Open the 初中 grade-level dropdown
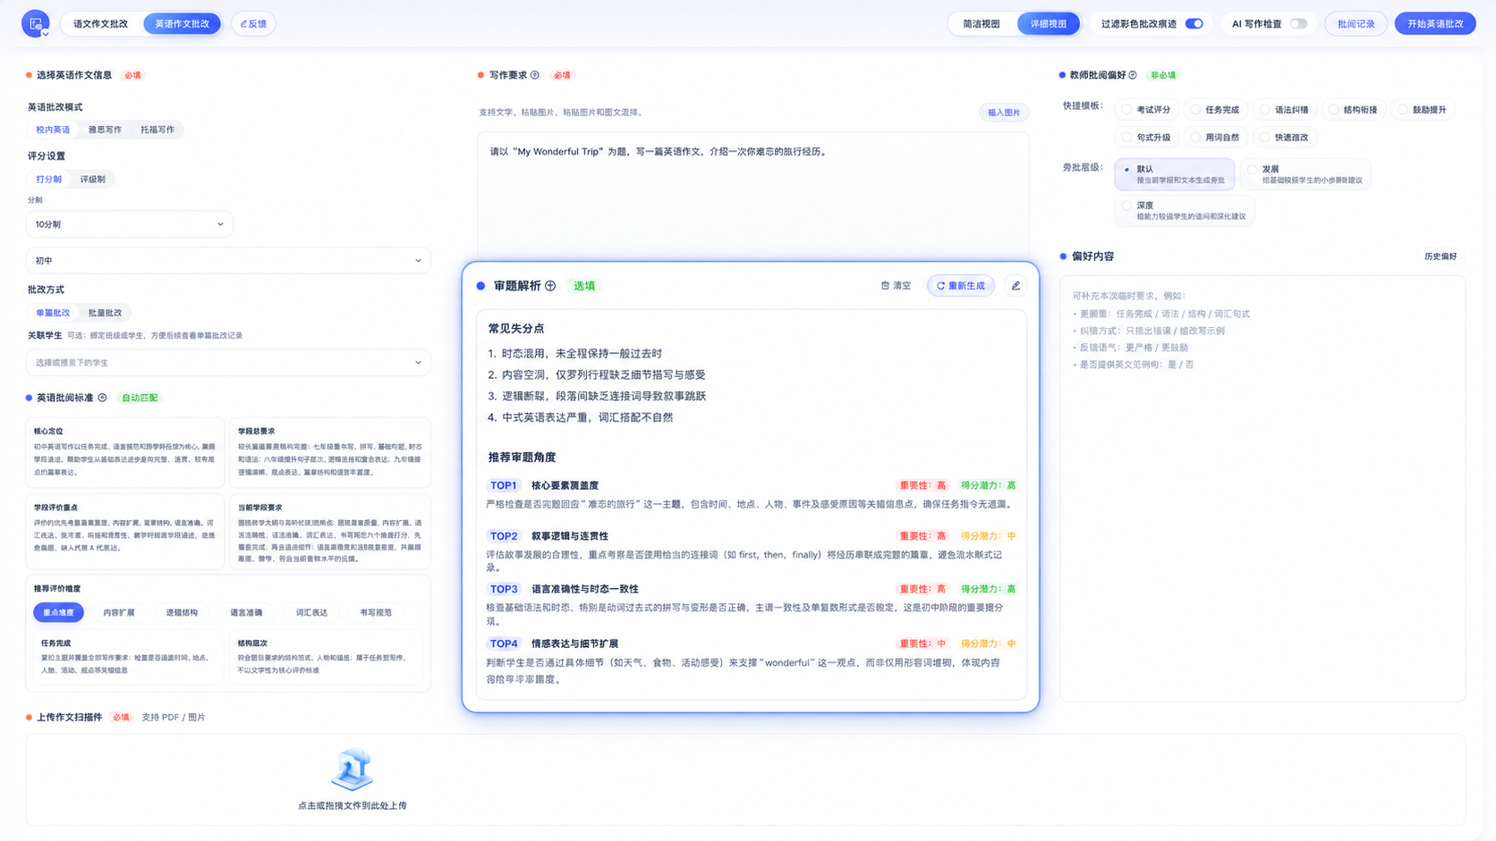The width and height of the screenshot is (1496, 841). click(228, 261)
